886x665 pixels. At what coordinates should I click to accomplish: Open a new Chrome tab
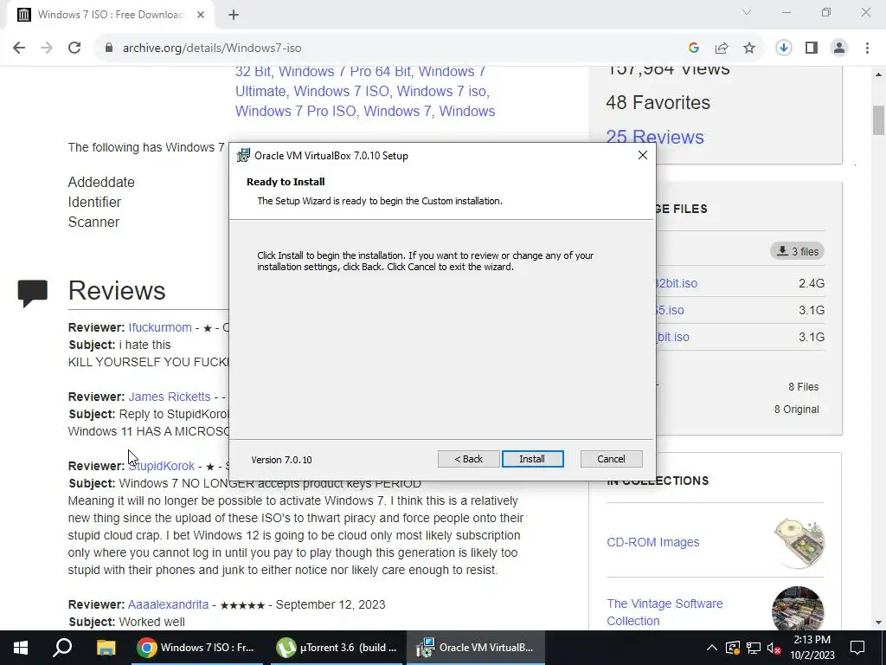point(234,15)
